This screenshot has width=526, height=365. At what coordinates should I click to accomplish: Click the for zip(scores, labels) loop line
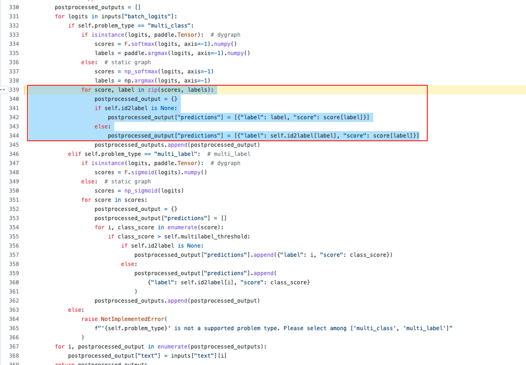click(x=147, y=89)
